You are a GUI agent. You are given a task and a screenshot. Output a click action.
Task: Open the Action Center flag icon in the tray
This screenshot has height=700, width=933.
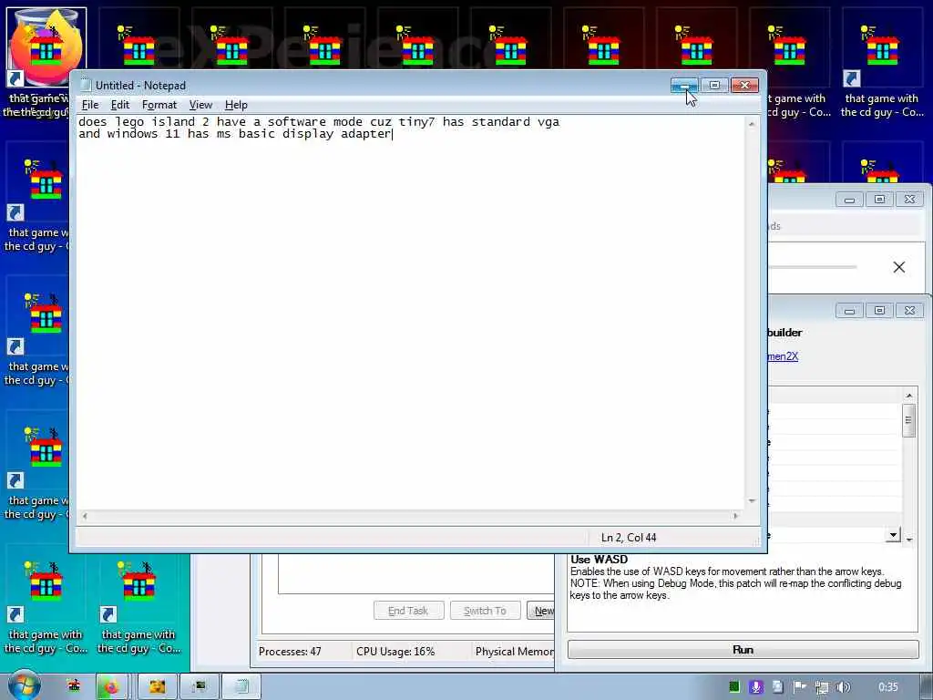[800, 687]
